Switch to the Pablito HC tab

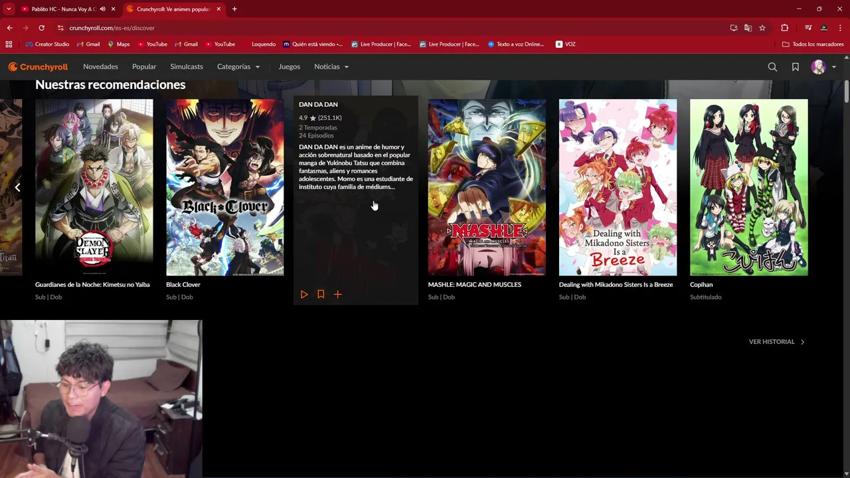click(x=64, y=9)
